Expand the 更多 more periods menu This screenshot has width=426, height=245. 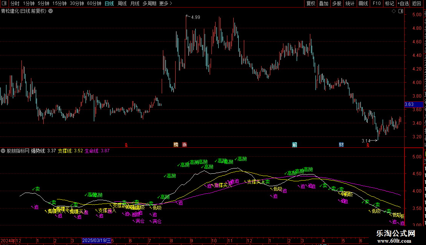(166, 3)
